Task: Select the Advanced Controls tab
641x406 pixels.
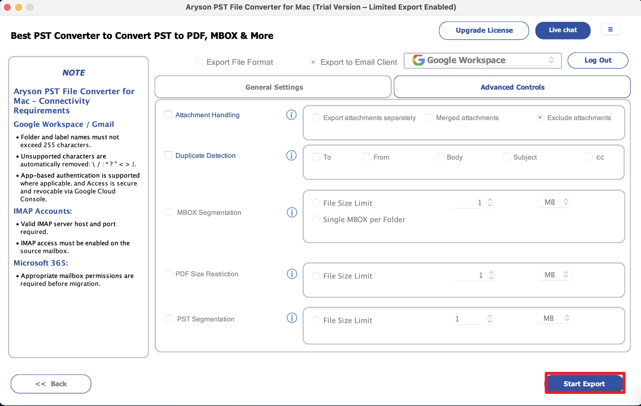Action: pos(512,87)
